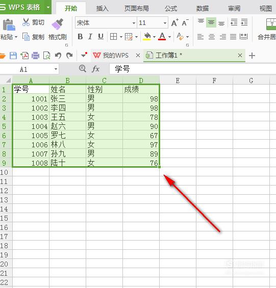Viewport: 276px width, 288px height.
Task: Activate the Format Painter brush
Action: [x=57, y=24]
